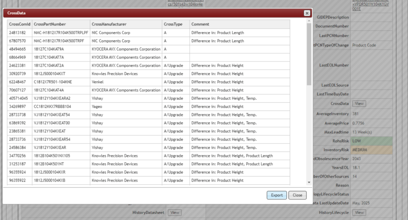Click the RohsRisk LOW value

coord(371,141)
